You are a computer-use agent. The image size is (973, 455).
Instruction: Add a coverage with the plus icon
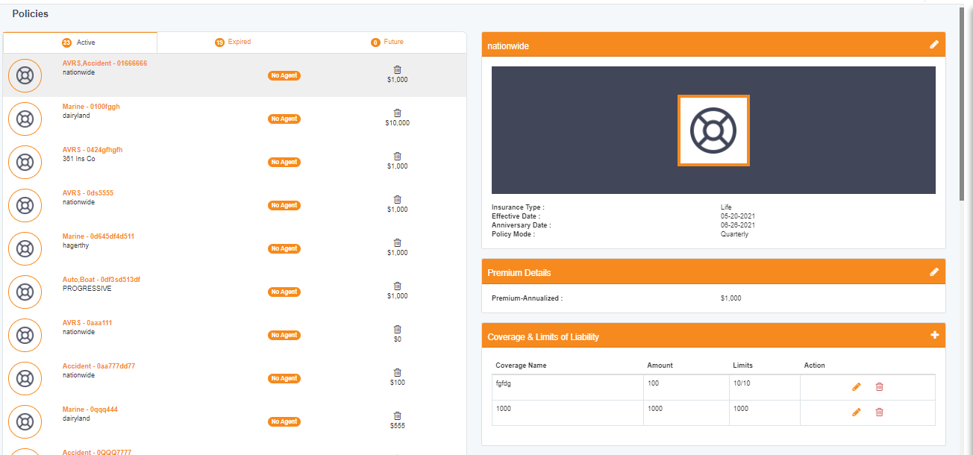(x=934, y=336)
